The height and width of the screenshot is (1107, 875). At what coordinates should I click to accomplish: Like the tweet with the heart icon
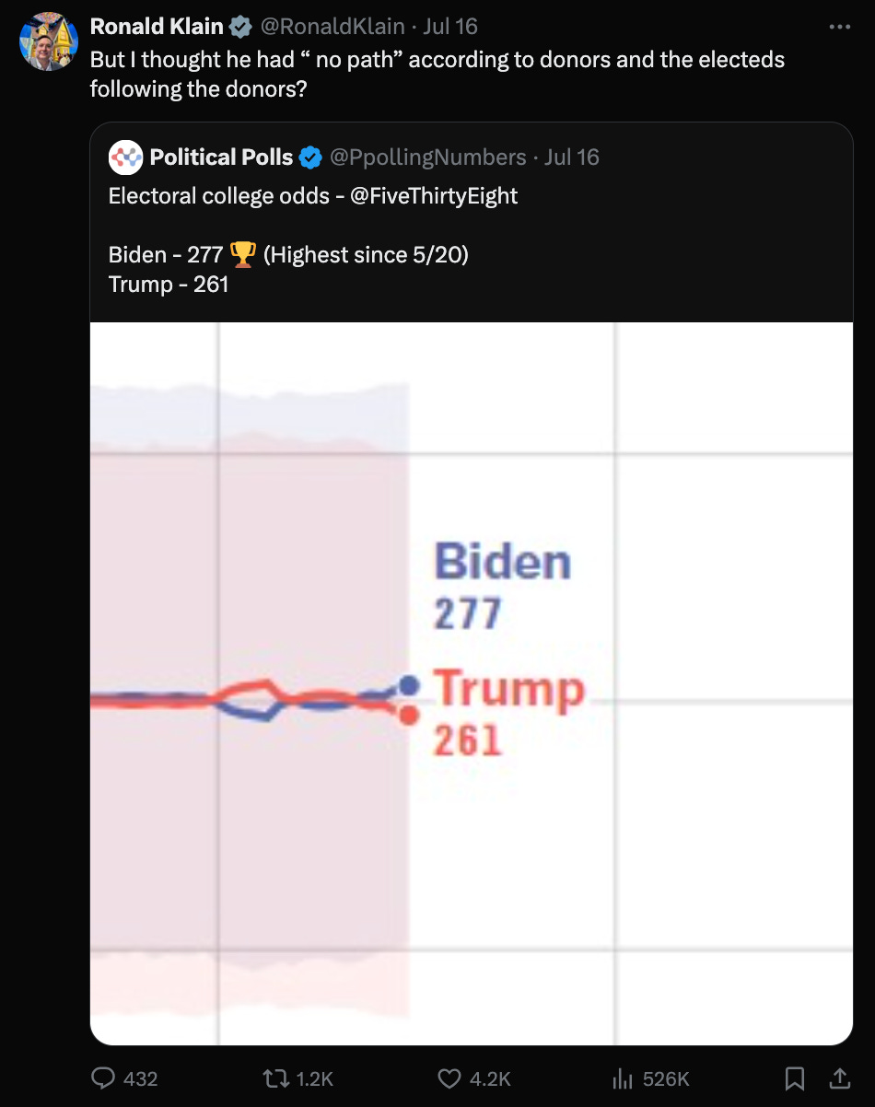click(x=449, y=1078)
